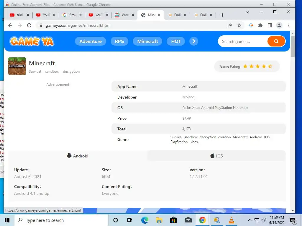Viewport: 302px width, 226px height.
Task: Follow the Survival tag link
Action: pyautogui.click(x=35, y=72)
